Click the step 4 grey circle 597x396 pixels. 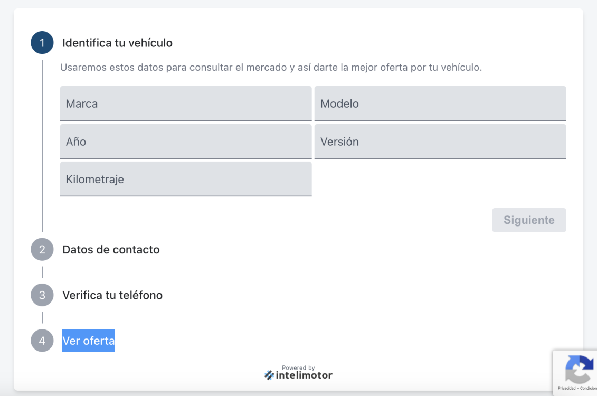[x=42, y=341]
